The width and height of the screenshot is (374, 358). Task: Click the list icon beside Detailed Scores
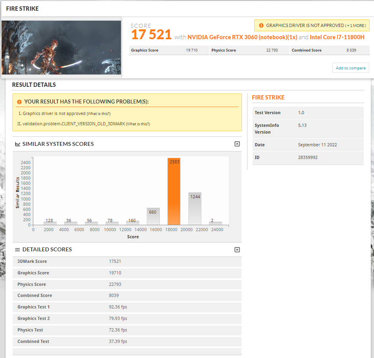(17, 250)
